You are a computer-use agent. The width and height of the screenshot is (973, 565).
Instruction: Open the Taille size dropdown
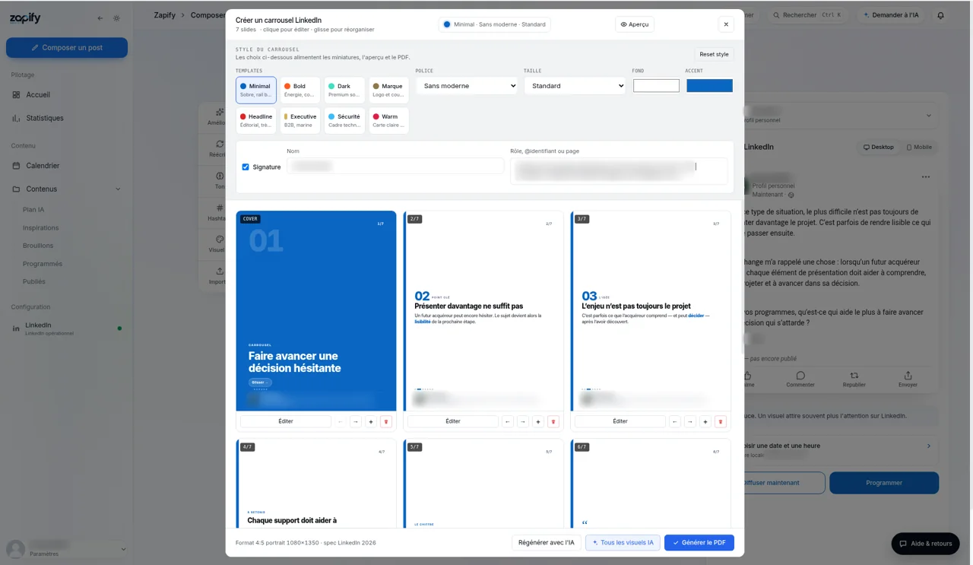[x=575, y=86]
